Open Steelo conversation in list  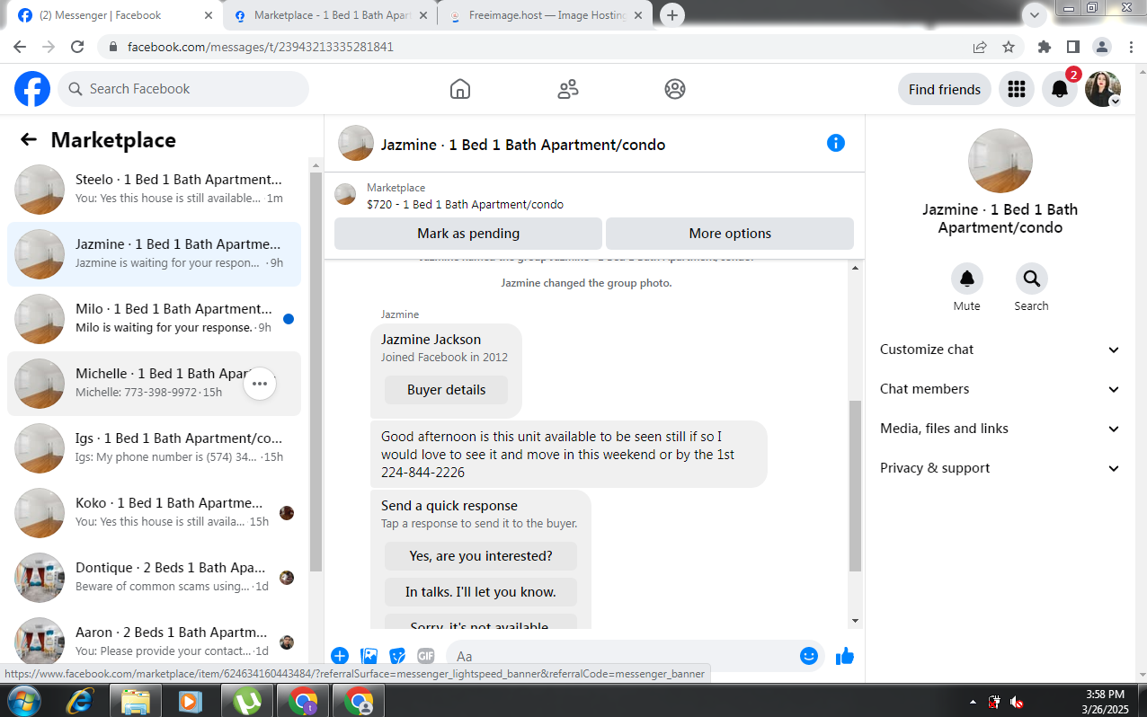[154, 190]
